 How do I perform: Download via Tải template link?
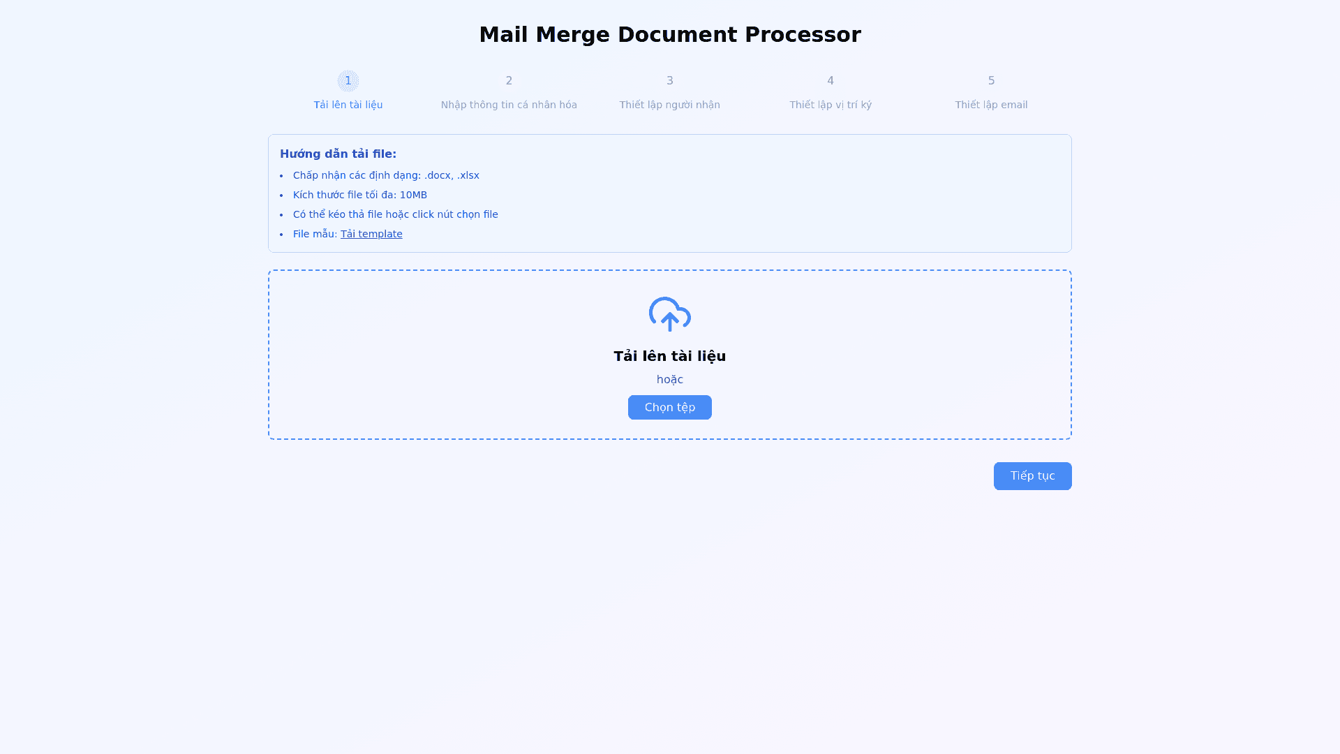(371, 234)
